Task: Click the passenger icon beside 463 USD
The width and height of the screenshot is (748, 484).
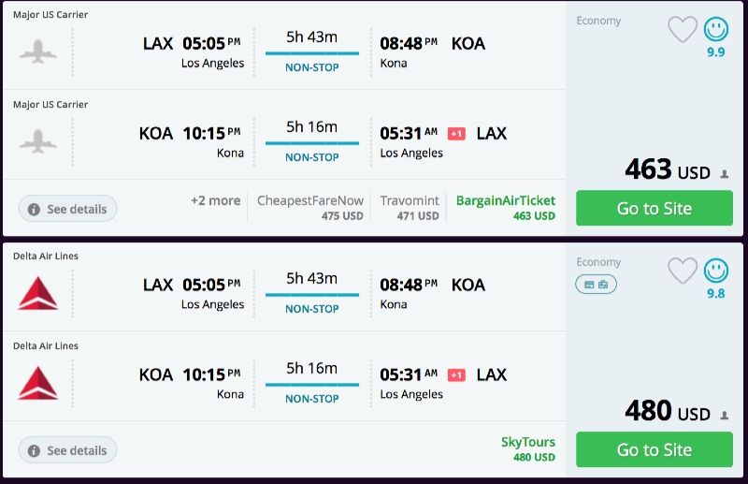Action: [x=724, y=174]
